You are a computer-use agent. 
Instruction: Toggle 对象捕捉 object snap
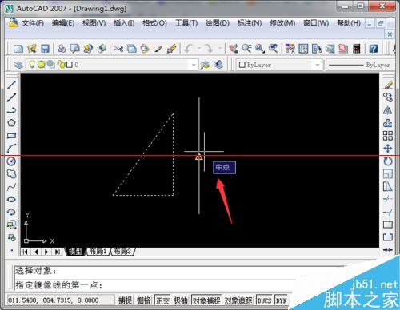click(x=206, y=300)
